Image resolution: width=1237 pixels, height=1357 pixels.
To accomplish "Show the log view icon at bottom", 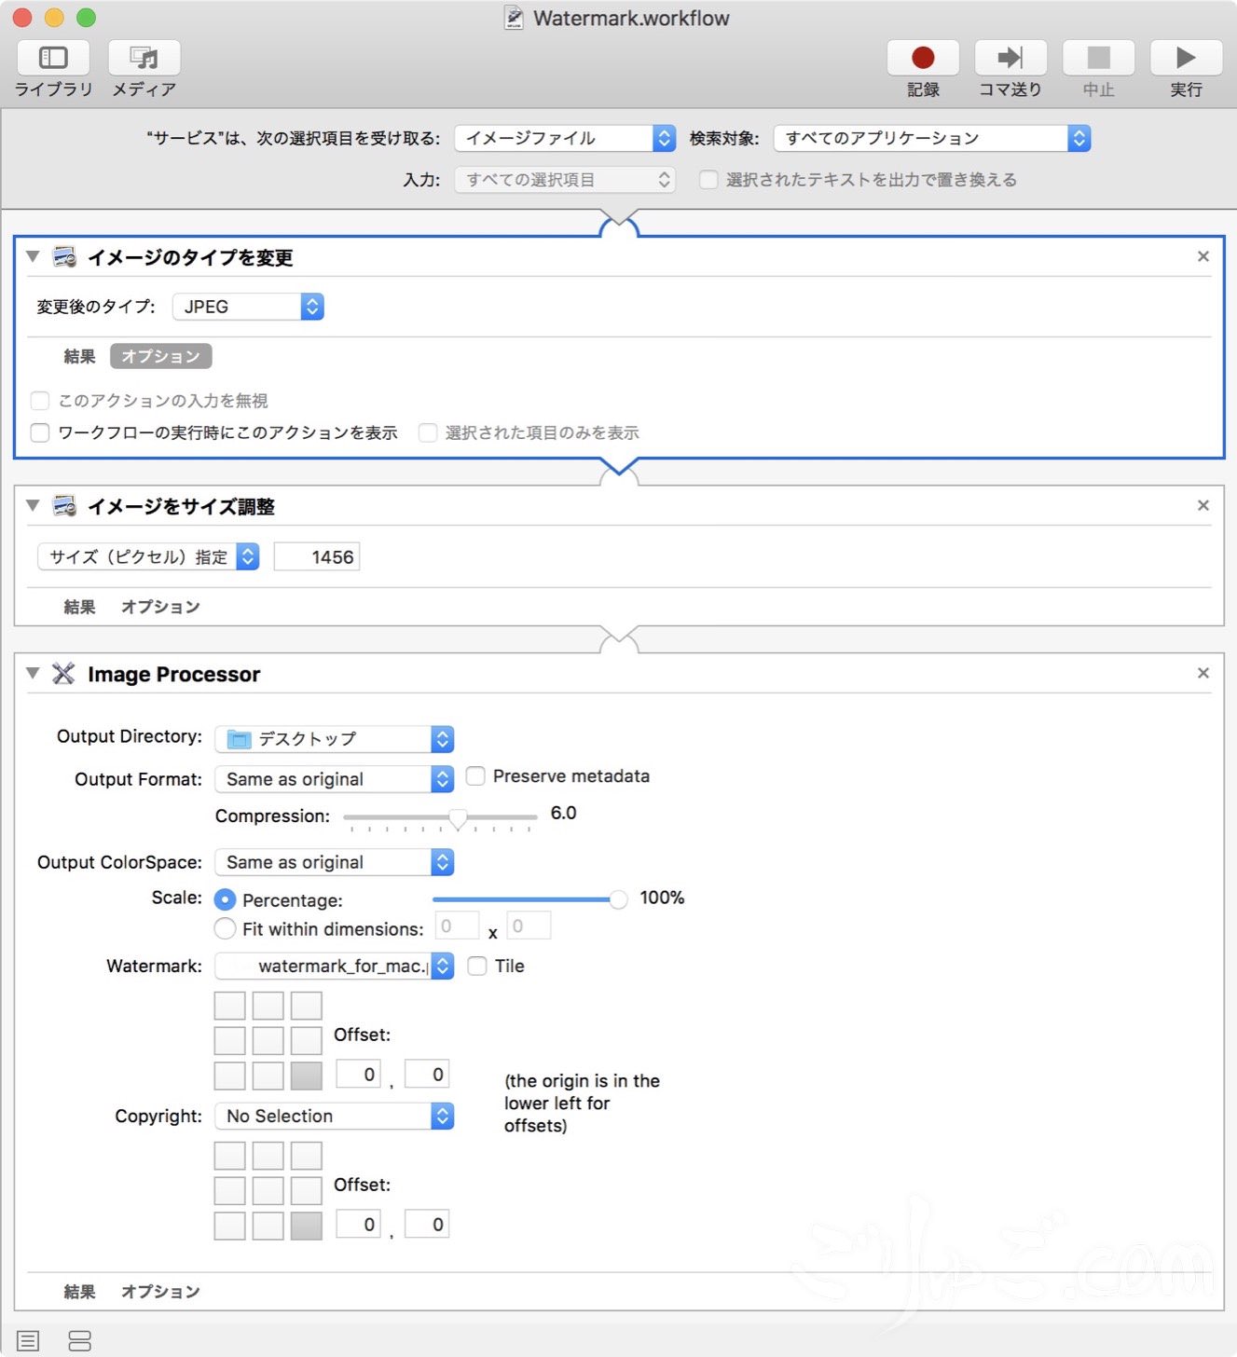I will (x=28, y=1340).
